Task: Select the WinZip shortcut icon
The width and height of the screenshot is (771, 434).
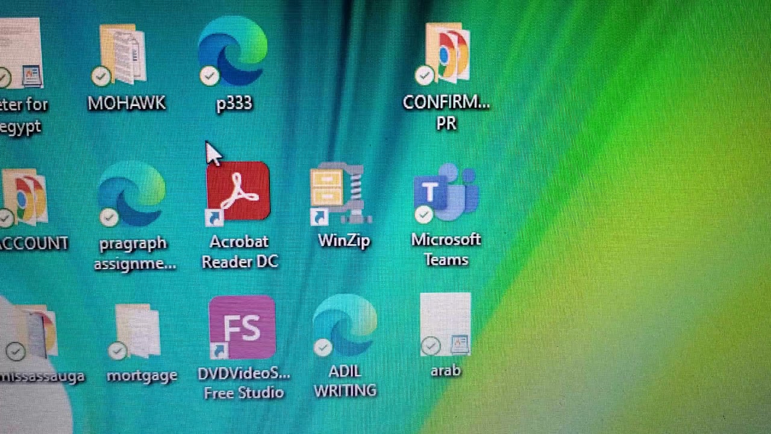Action: [341, 194]
